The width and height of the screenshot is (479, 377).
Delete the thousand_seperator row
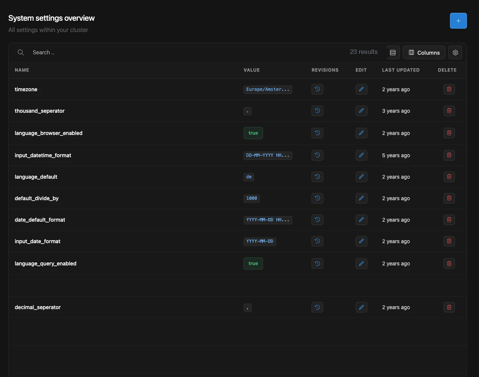tap(449, 111)
